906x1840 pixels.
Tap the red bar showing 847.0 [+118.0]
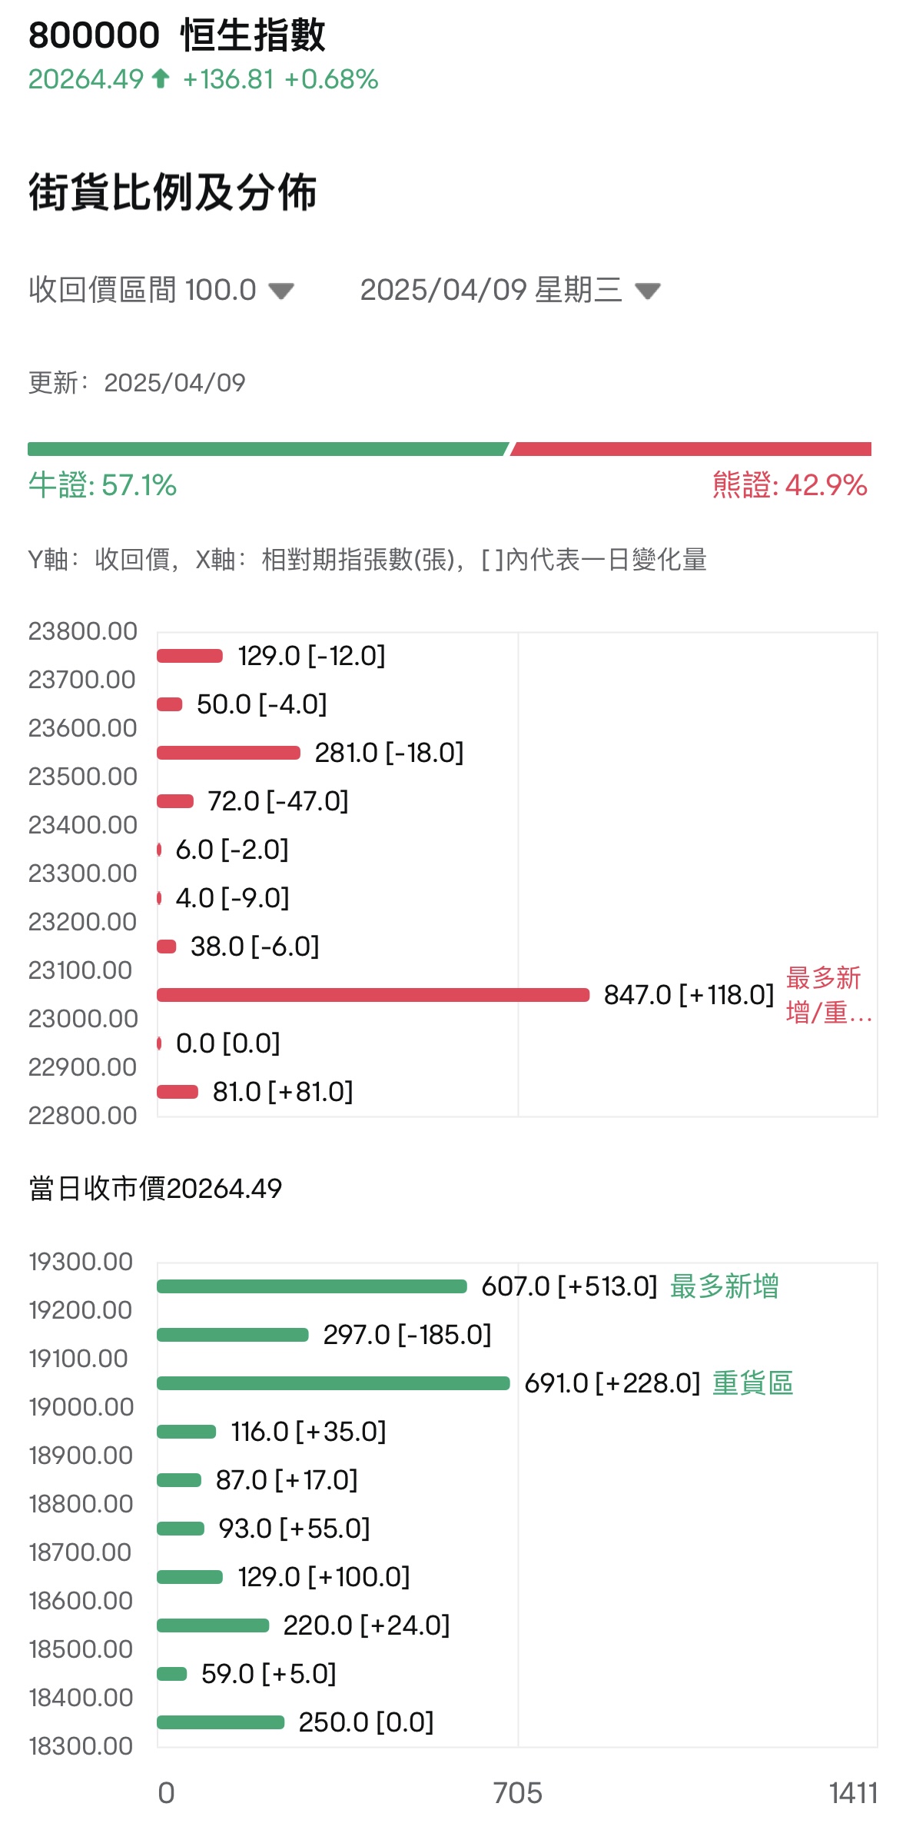tap(373, 995)
